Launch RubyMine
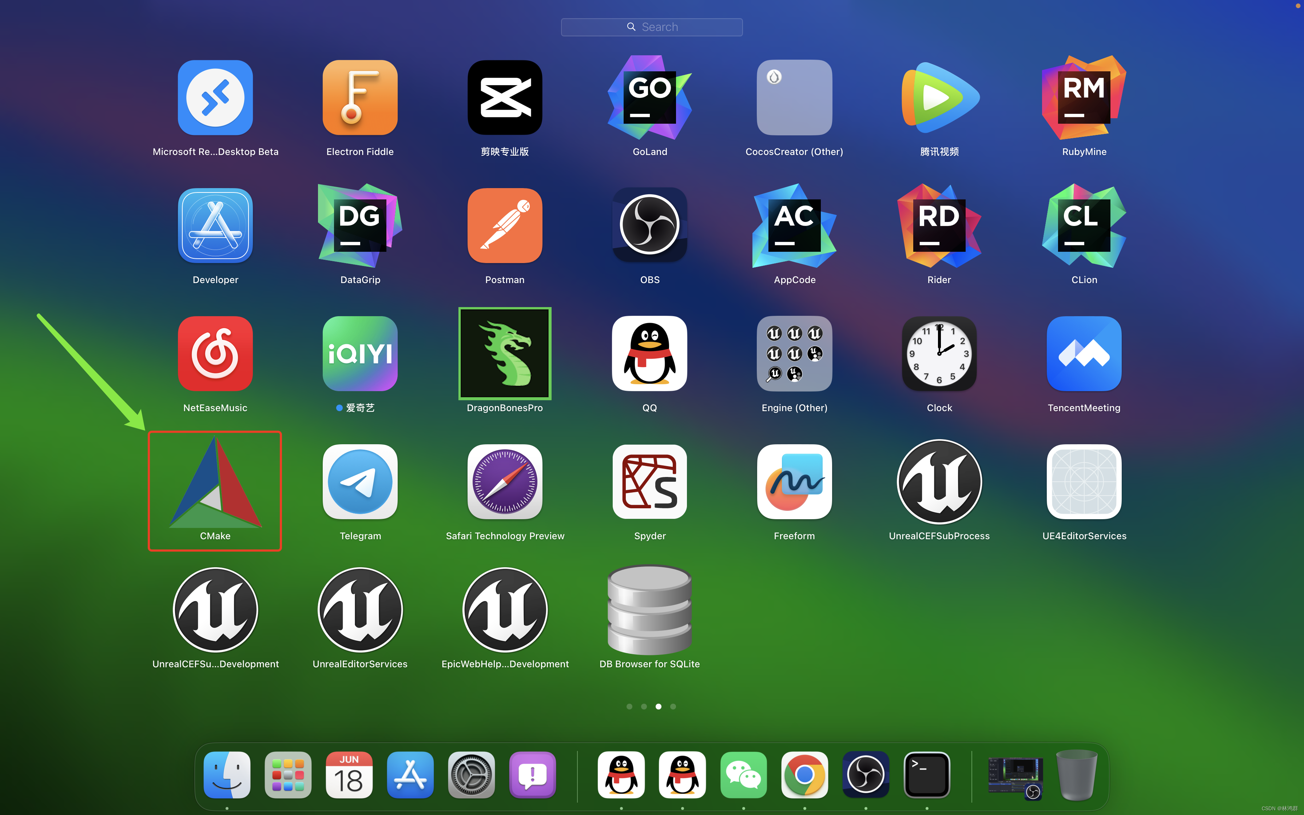This screenshot has height=815, width=1304. [1084, 98]
